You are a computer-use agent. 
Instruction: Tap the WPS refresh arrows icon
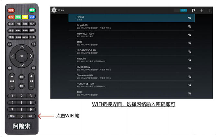click(x=193, y=10)
